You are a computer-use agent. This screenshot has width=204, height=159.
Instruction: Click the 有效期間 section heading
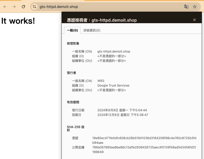(73, 102)
